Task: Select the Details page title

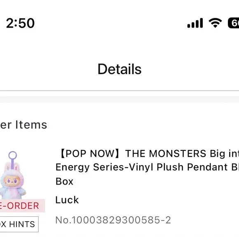Action: tap(119, 69)
